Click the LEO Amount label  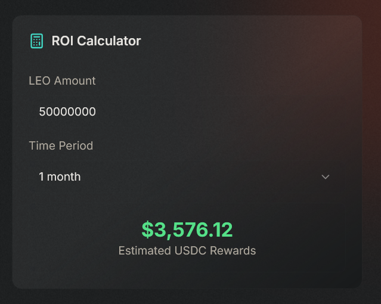(x=62, y=80)
